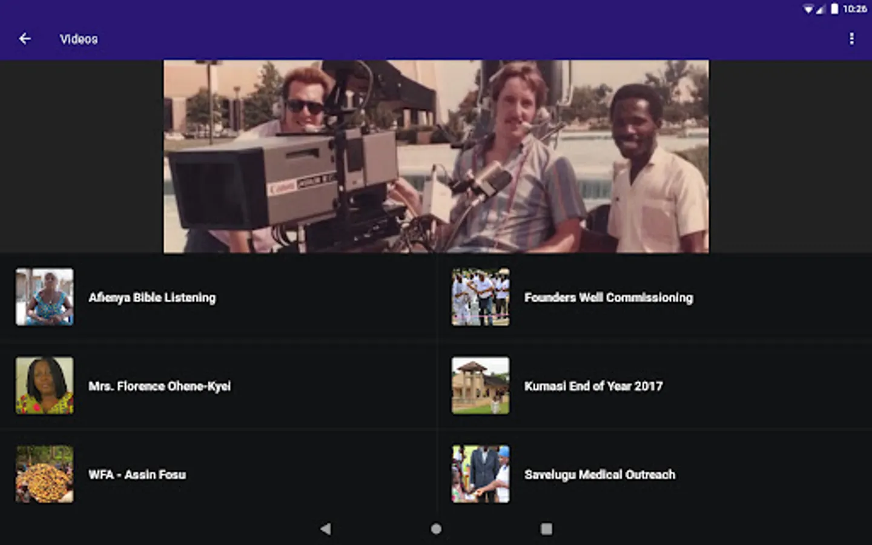Open the Mrs. Florence Ohene-Kyei thumbnail
Screen dimensions: 872x545
pyautogui.click(x=45, y=386)
